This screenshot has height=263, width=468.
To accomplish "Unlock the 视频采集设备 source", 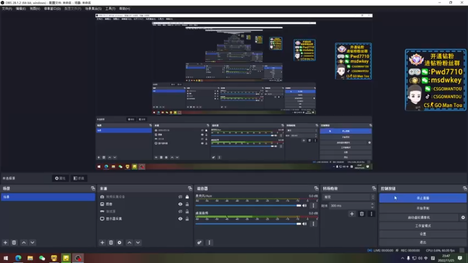I will click(187, 197).
